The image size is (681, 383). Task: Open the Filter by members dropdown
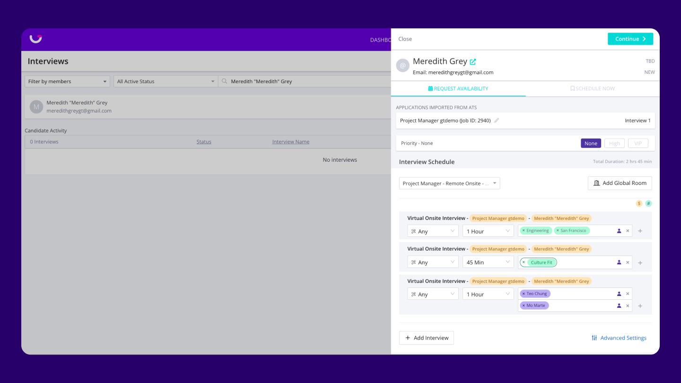67,81
